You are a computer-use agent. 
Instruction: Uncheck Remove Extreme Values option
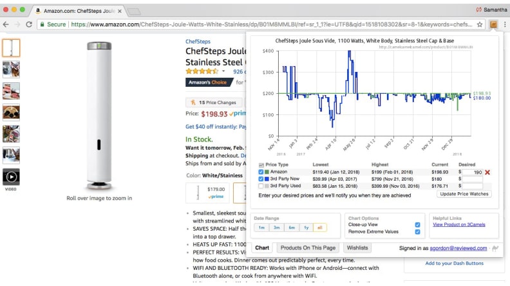[x=417, y=232]
